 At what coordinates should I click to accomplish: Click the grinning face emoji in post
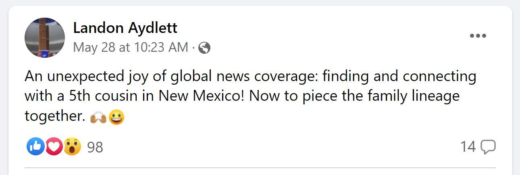pyautogui.click(x=116, y=117)
